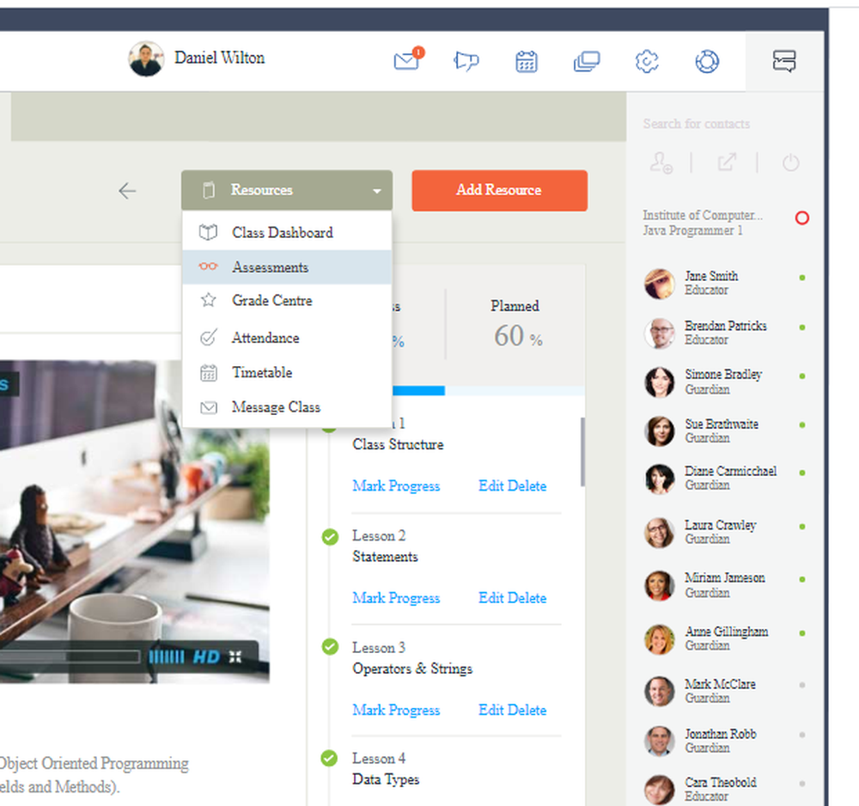Click Mark Progress for Lesson 3
This screenshot has height=806, width=859.
(396, 710)
